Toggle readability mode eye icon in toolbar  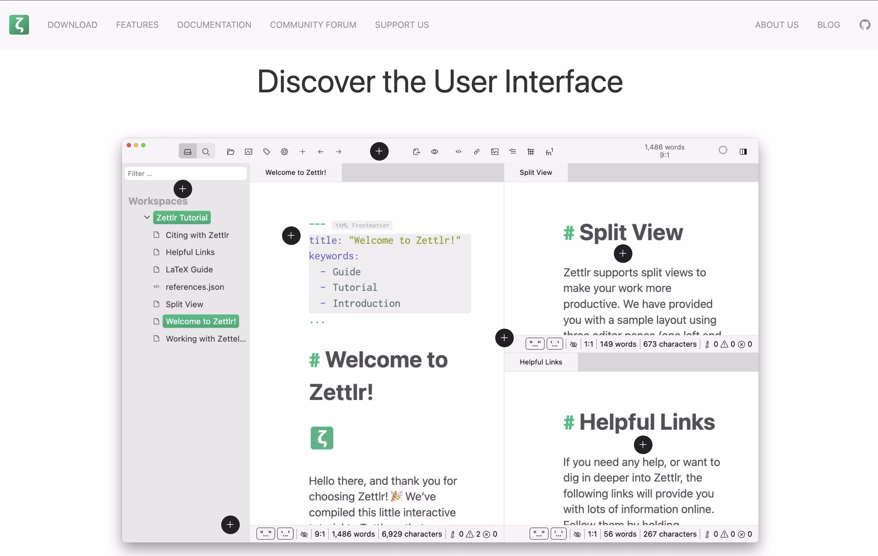[434, 152]
